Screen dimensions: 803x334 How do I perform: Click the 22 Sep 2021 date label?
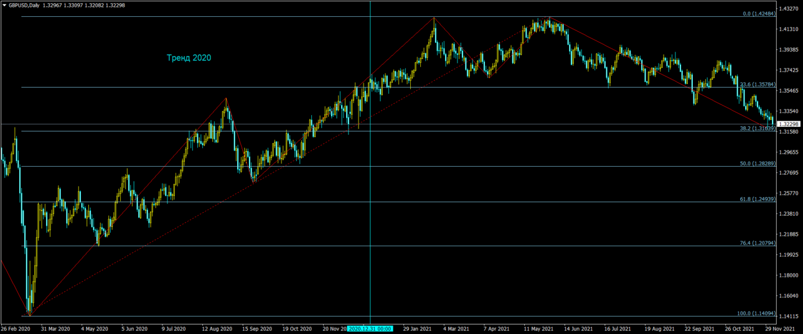[x=700, y=328]
